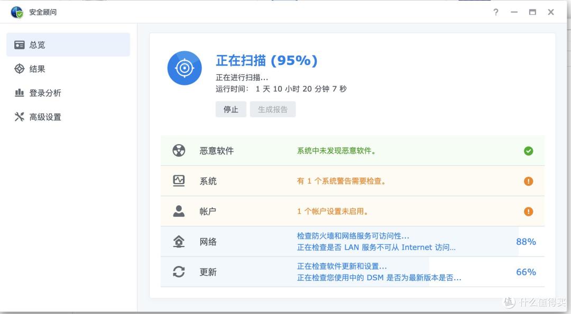Click the 登录分析 bar chart icon
The image size is (571, 314).
point(20,93)
